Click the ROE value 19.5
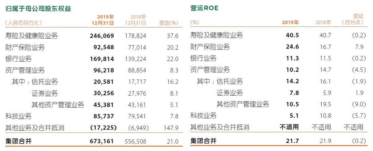 pos(325,104)
